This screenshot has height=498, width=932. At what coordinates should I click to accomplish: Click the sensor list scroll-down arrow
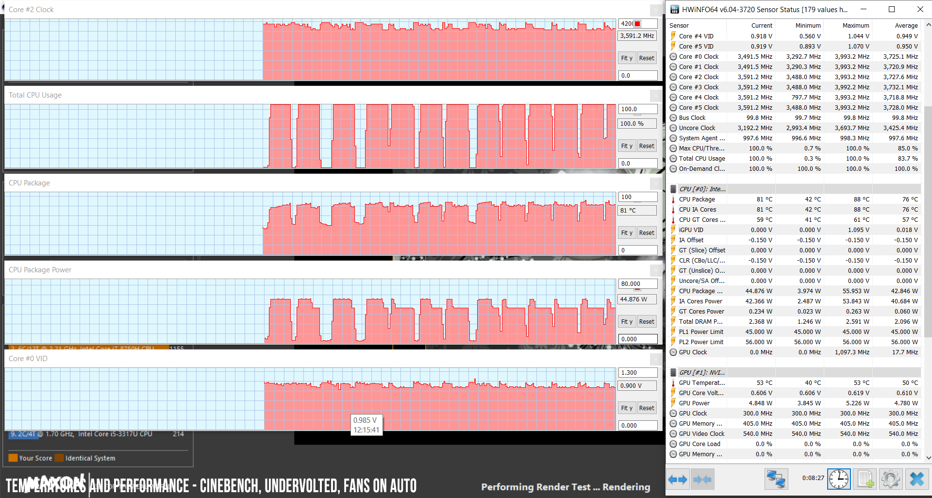click(928, 457)
